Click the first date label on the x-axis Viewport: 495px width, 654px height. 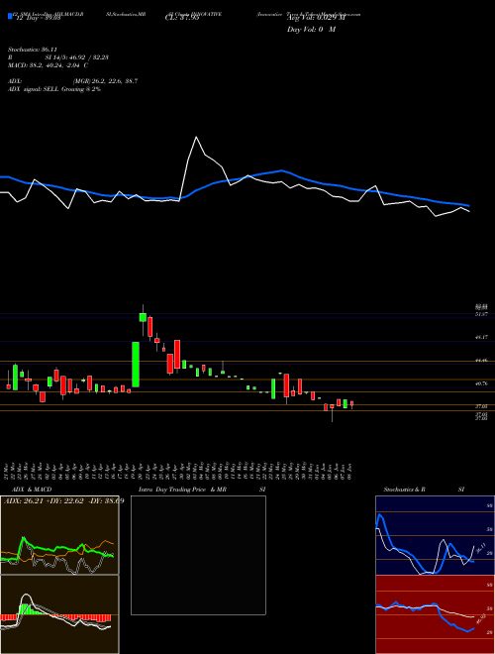tap(8, 471)
